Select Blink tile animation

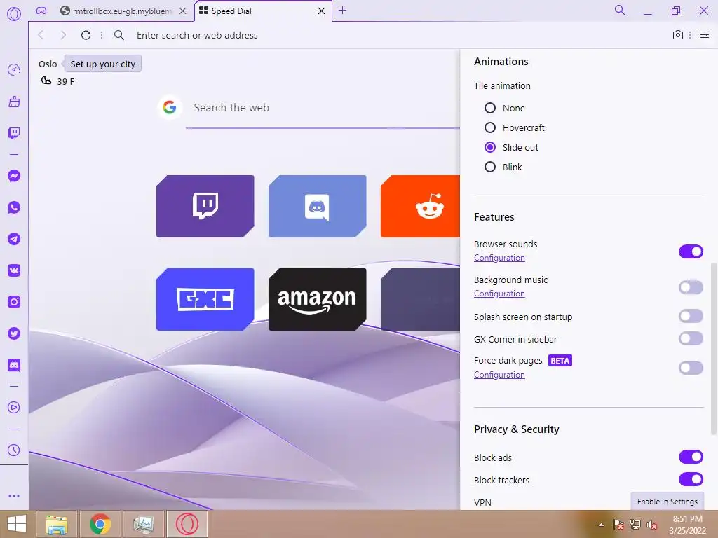[x=490, y=167]
